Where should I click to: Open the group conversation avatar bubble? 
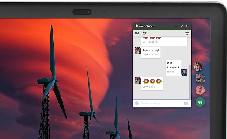(x=200, y=78)
